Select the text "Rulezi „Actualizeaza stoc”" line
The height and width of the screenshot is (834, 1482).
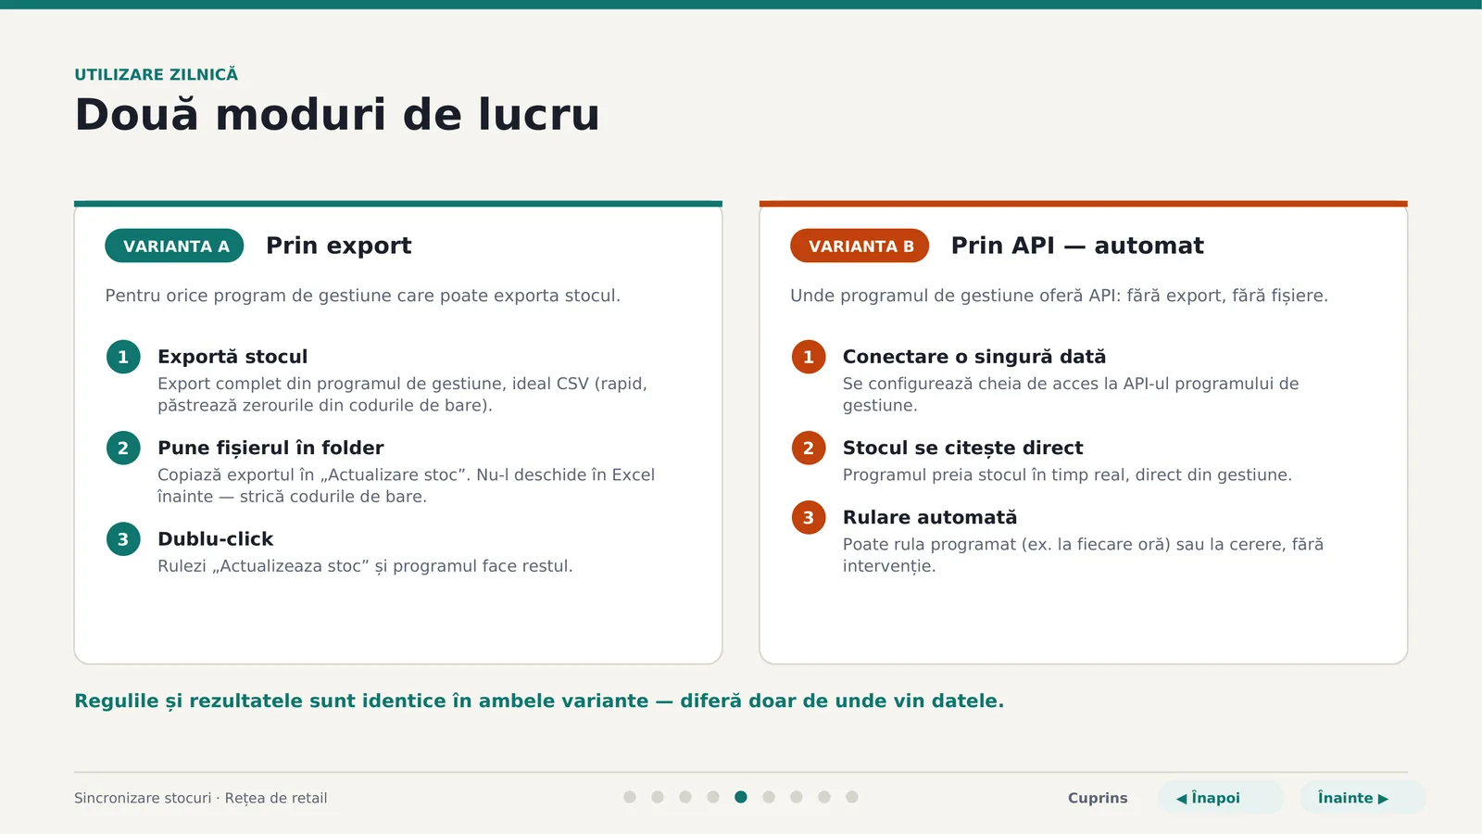pos(365,566)
